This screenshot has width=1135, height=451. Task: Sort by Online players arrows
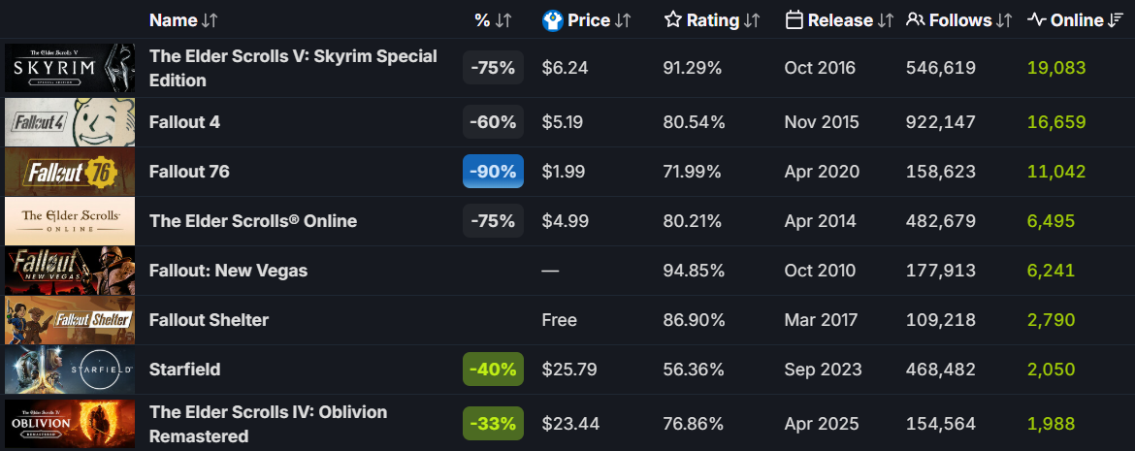point(1116,20)
